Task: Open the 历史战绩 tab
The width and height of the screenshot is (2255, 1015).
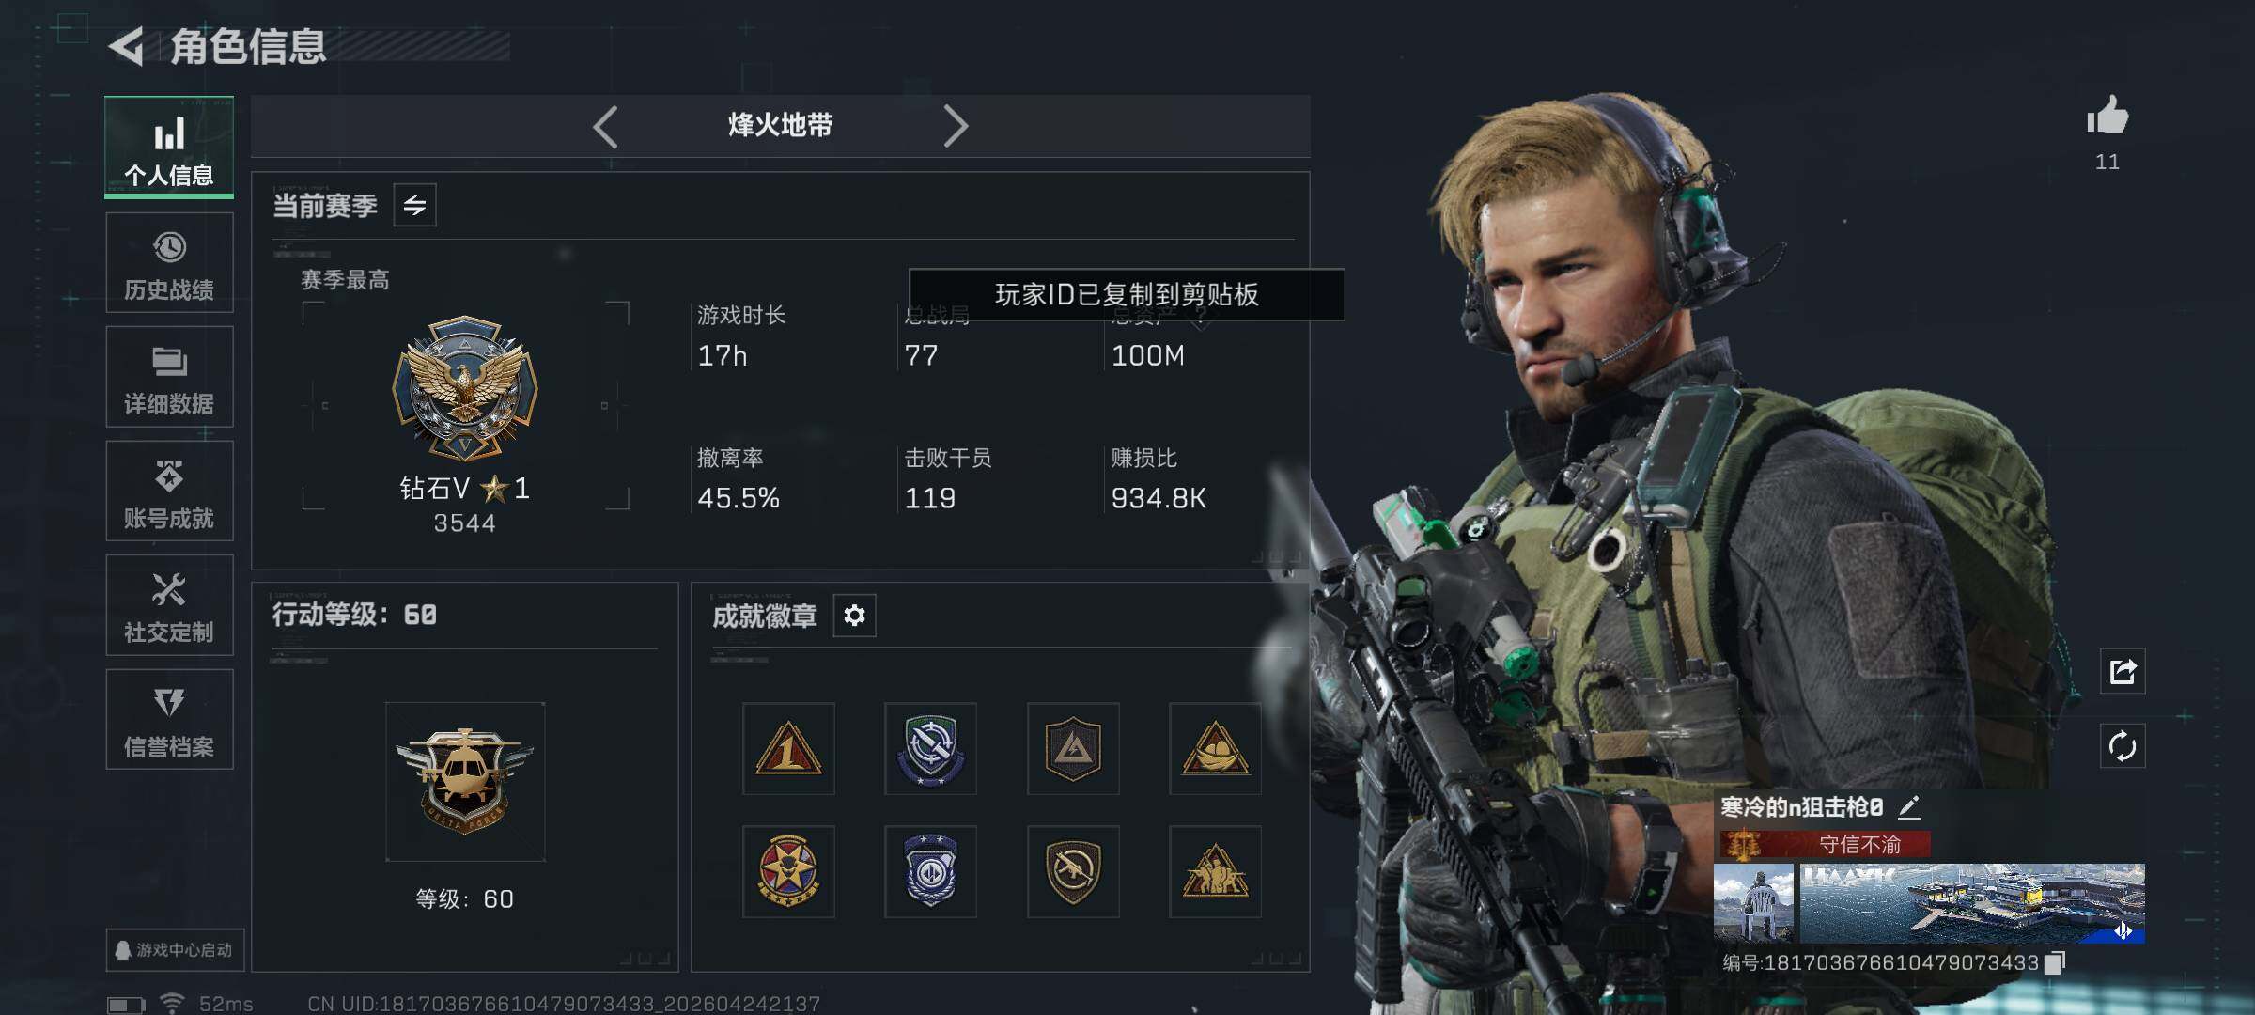Action: pyautogui.click(x=169, y=262)
